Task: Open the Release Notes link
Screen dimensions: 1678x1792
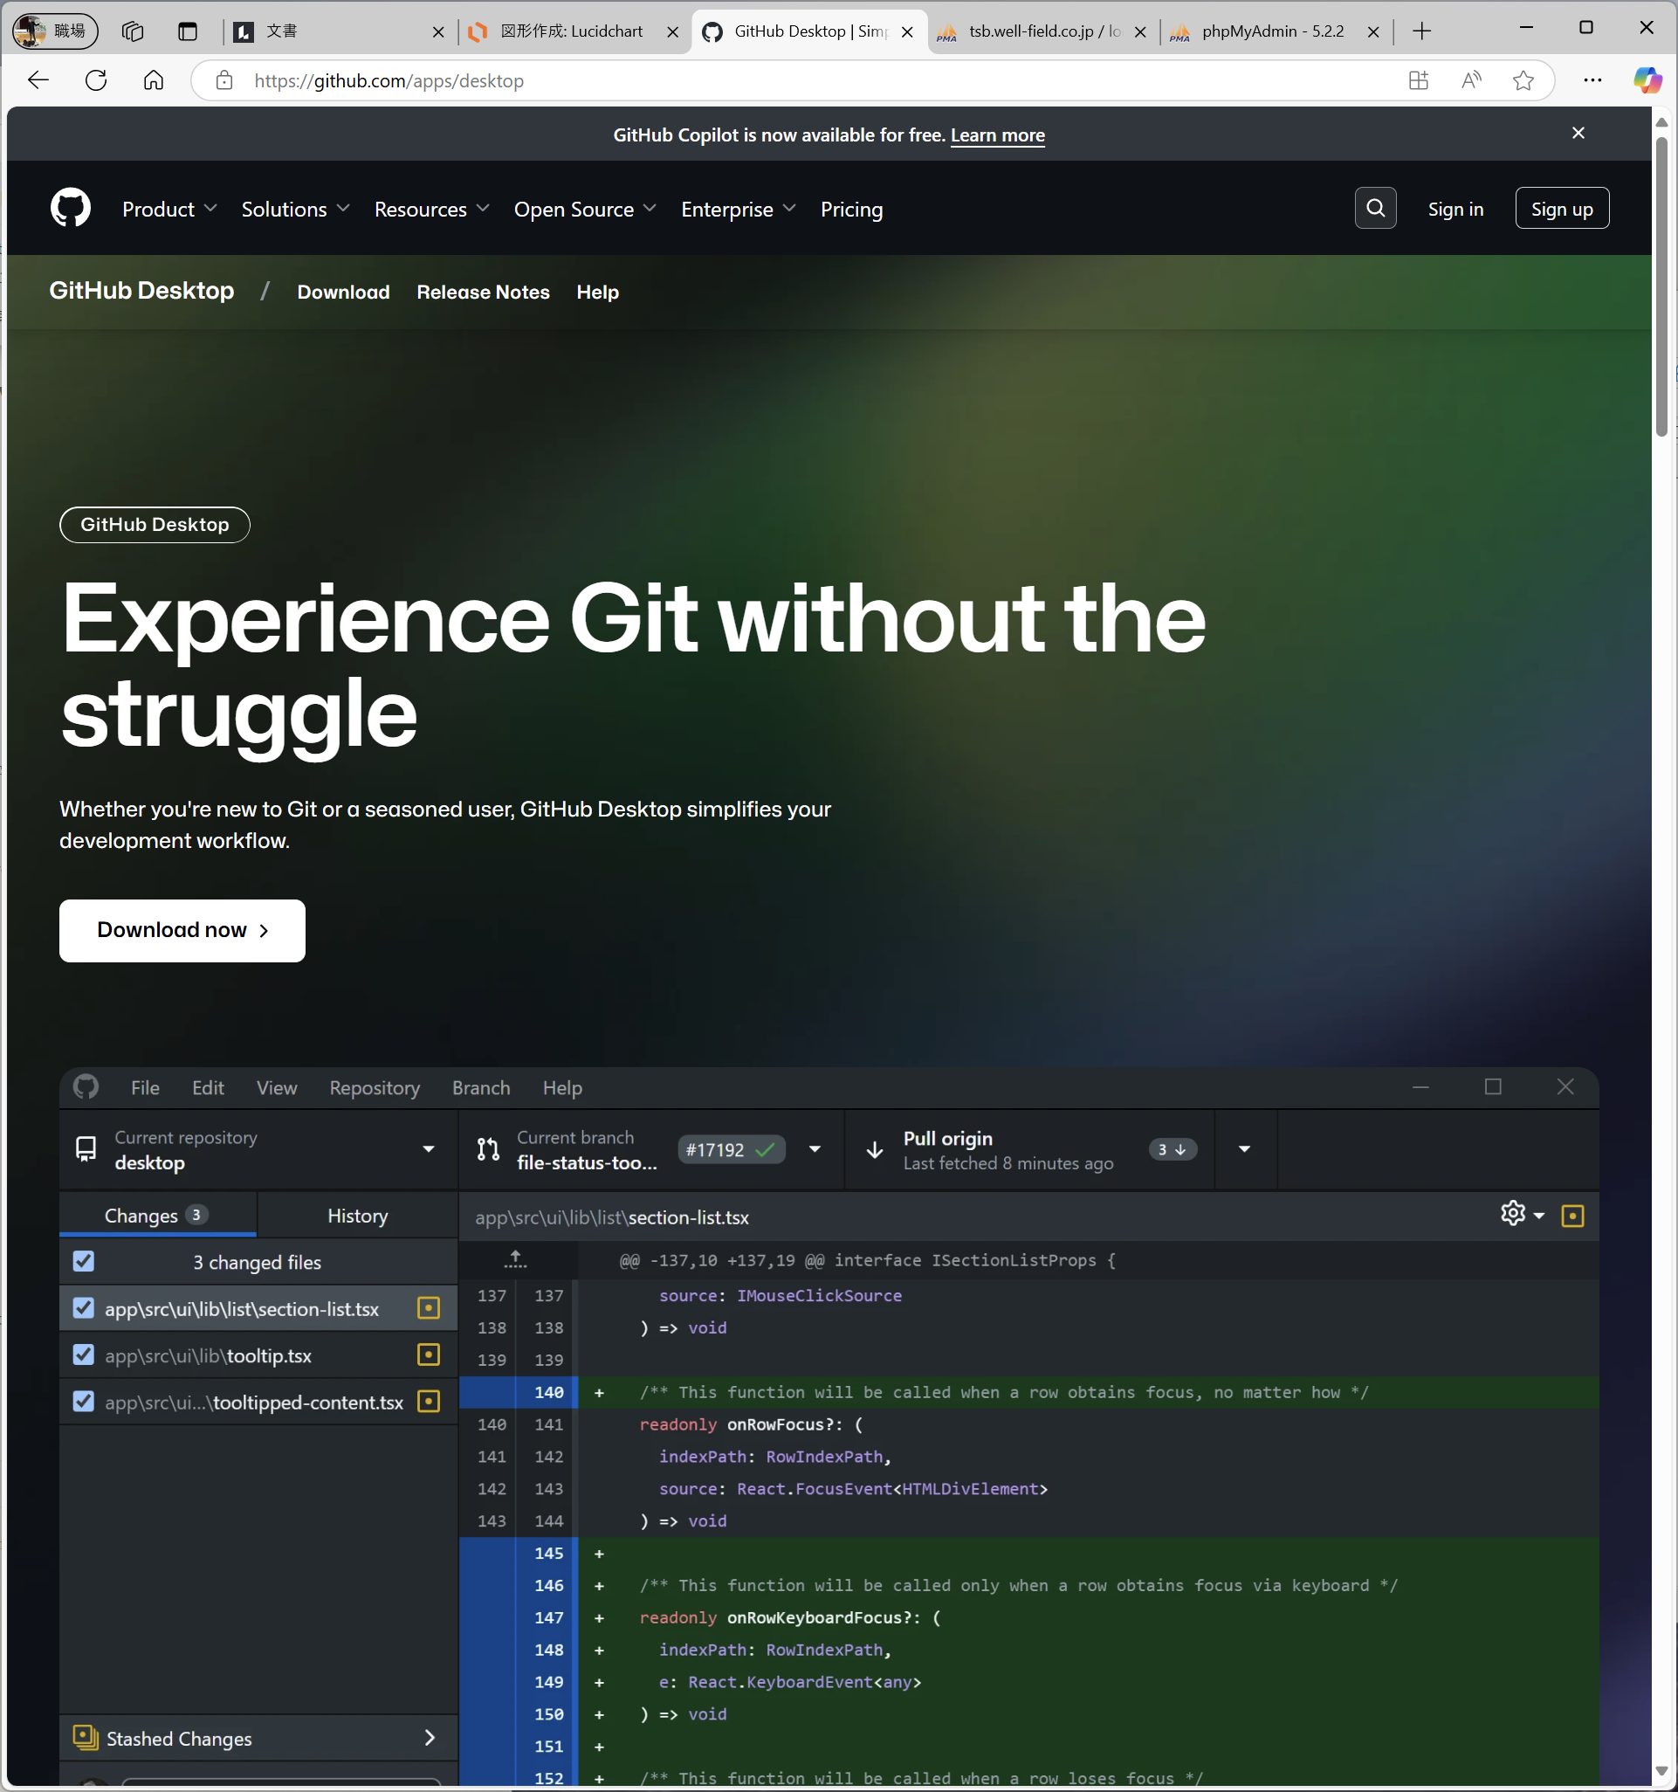Action: coord(483,292)
